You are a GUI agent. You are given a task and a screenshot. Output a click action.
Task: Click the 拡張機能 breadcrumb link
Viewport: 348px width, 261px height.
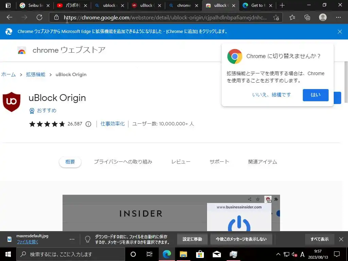35,74
